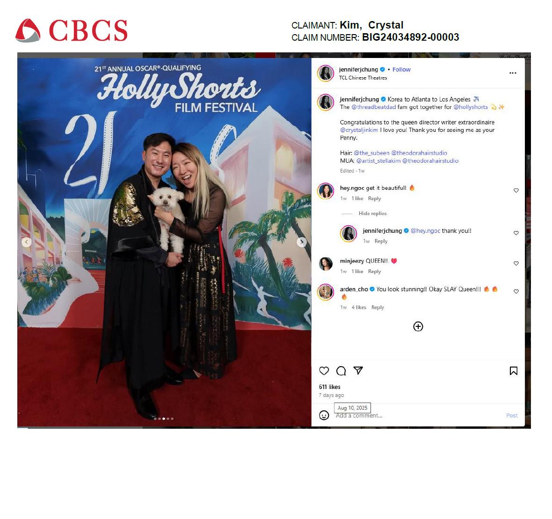Open TCL Chinese Theatres location
552x519 pixels.
[x=363, y=78]
